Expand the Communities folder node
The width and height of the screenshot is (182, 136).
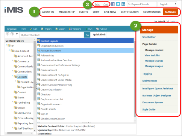pyautogui.click(x=12, y=71)
